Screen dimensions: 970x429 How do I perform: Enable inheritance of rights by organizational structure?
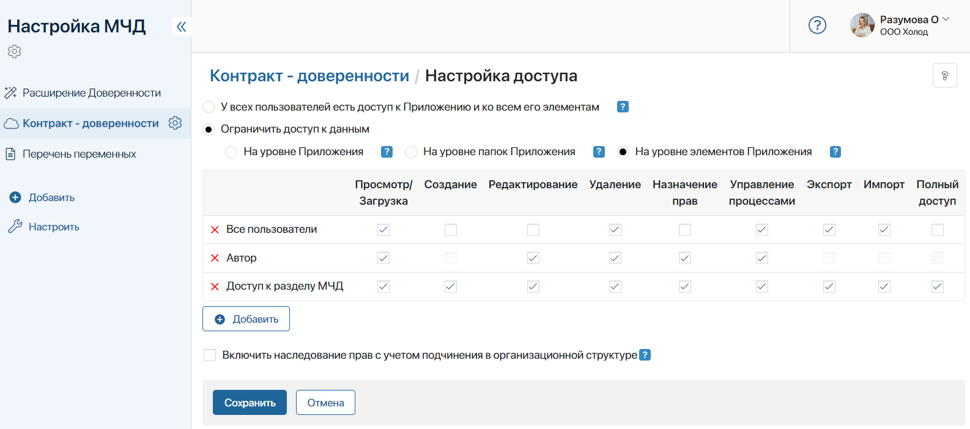tap(210, 355)
